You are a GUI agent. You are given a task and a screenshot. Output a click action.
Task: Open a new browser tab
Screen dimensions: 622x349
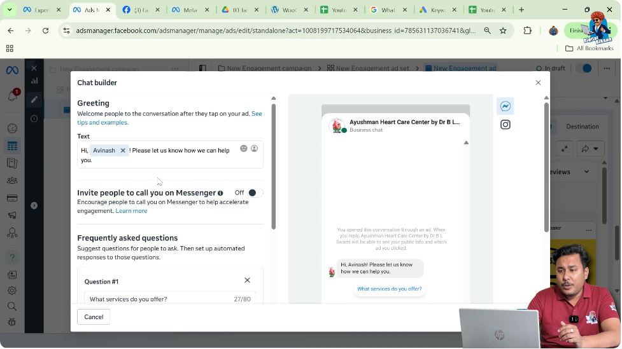[x=521, y=10]
